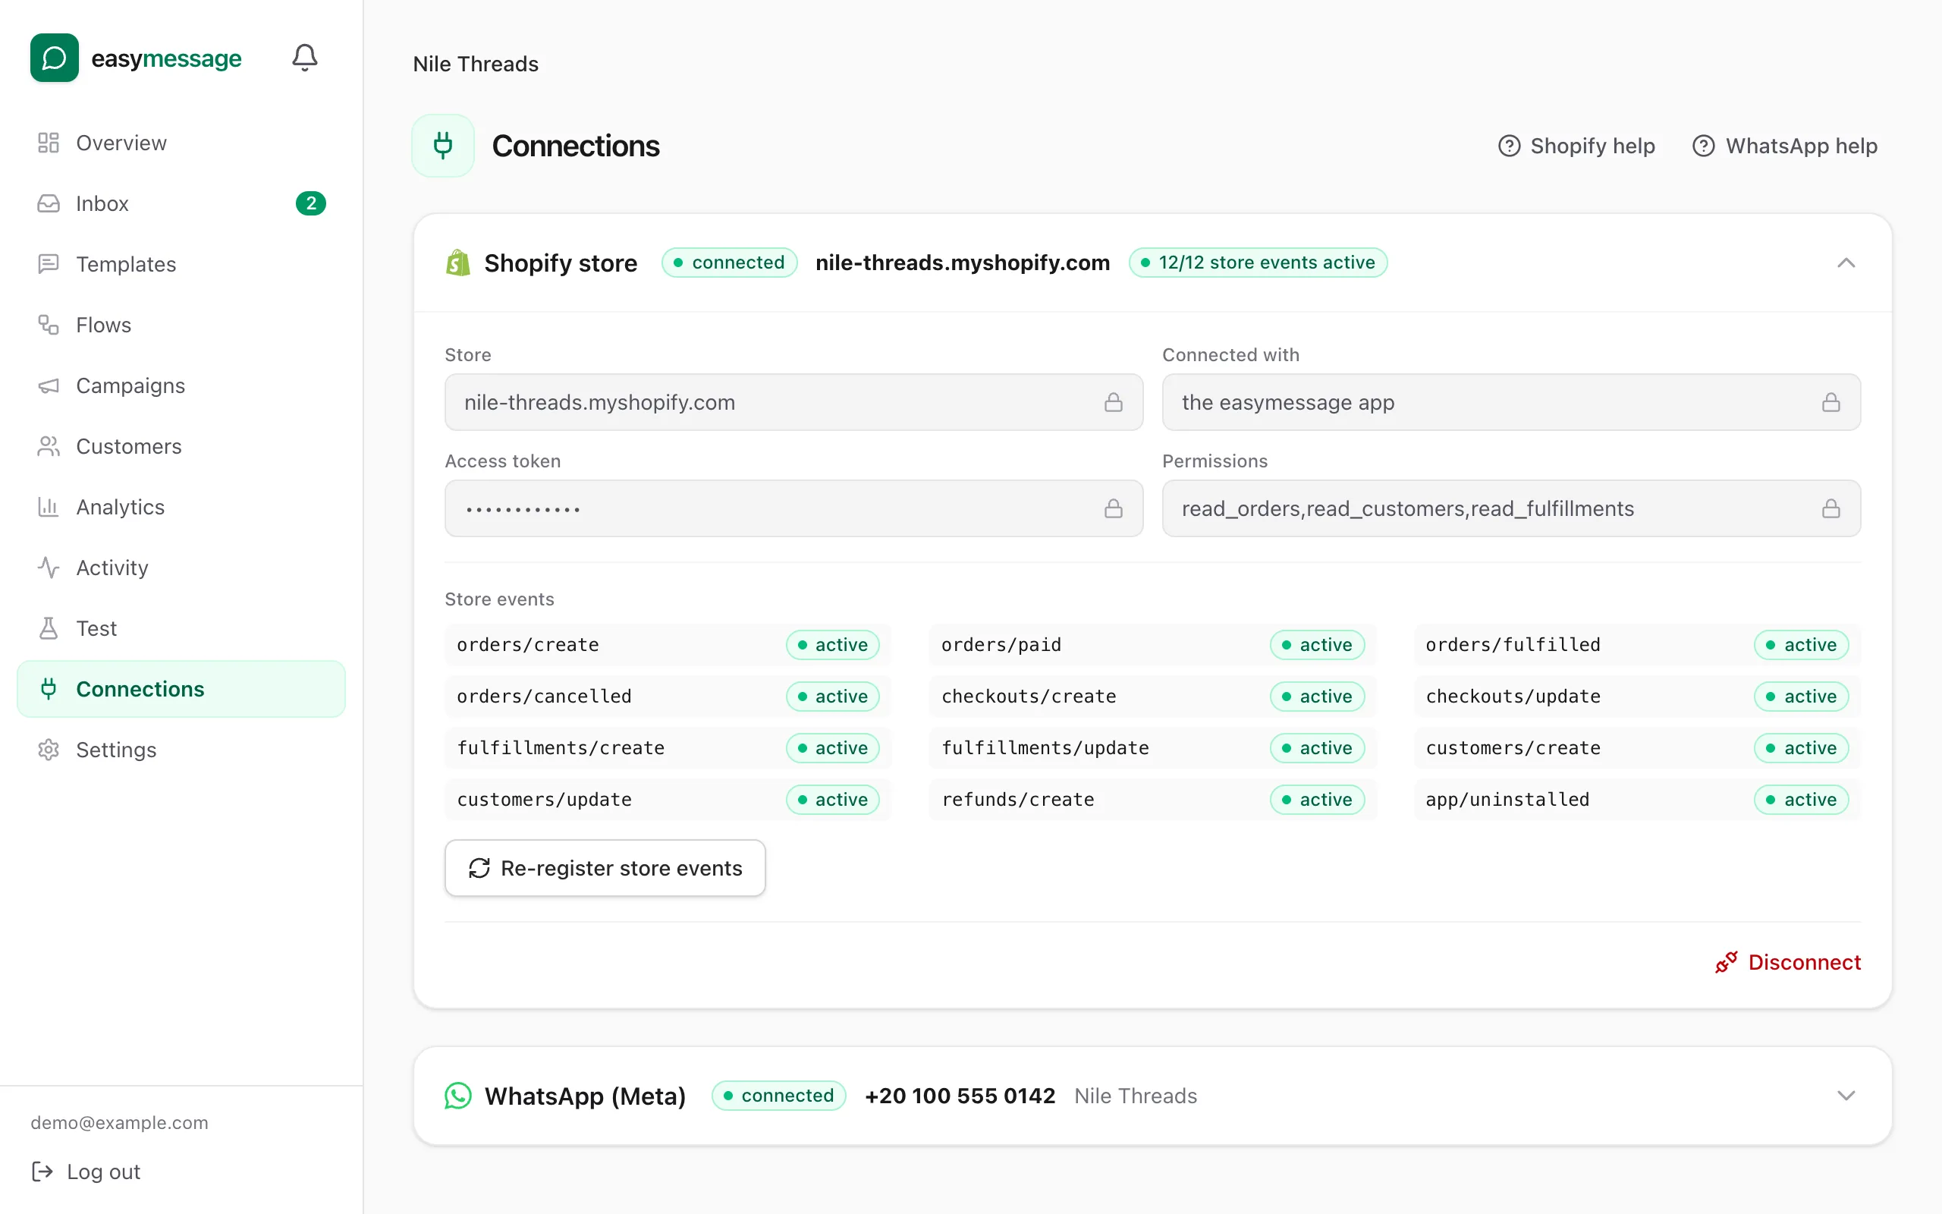Open the Activity page
The image size is (1942, 1214).
tap(181, 568)
